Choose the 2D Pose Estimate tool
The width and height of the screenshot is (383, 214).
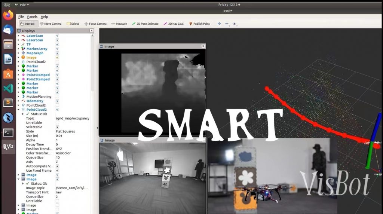tap(145, 24)
